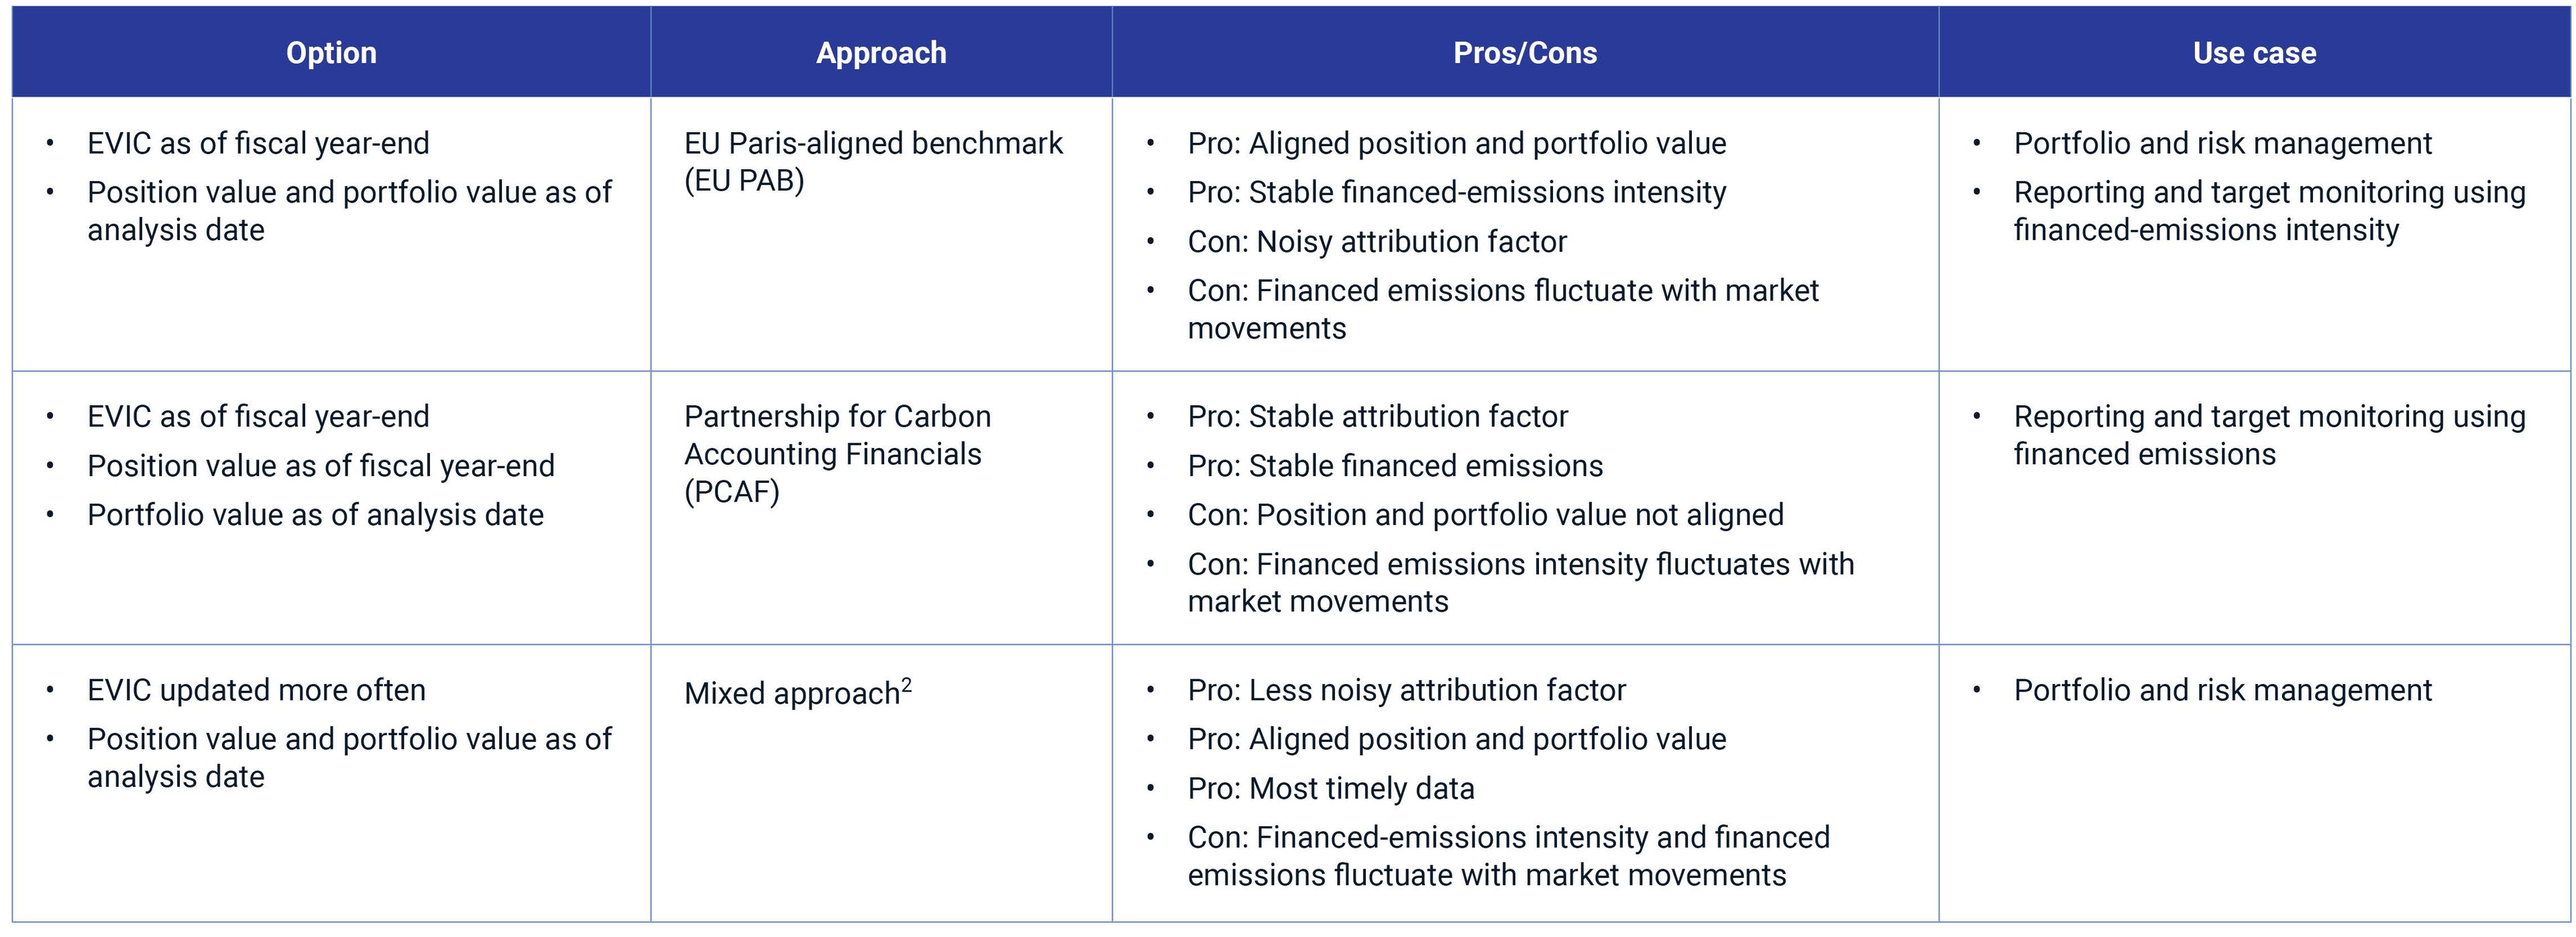Click 'Portfolio value as of analysis date' bullet

coord(315,515)
